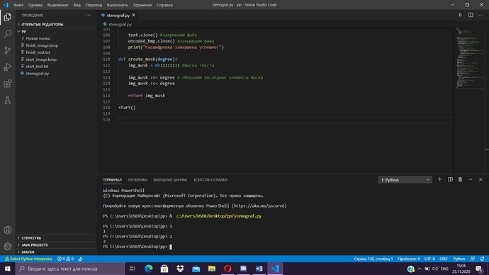
Task: Open the Extensions view
Action: click(8, 84)
